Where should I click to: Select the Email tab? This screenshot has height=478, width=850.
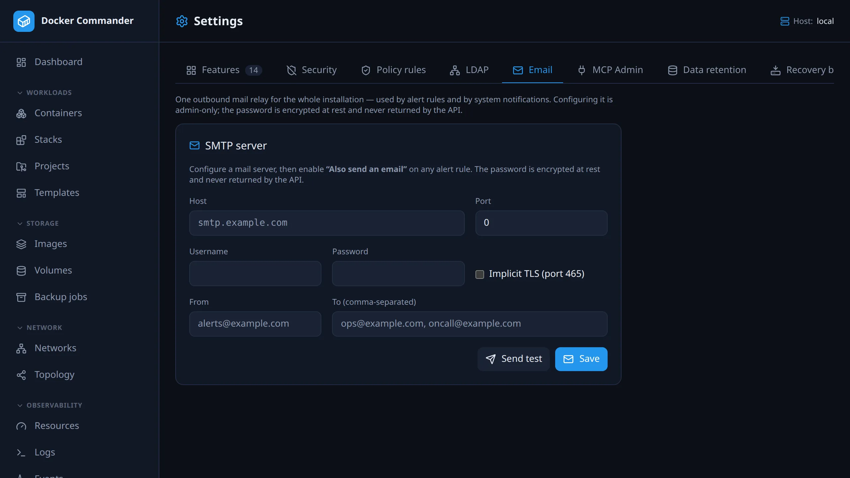[x=533, y=70]
